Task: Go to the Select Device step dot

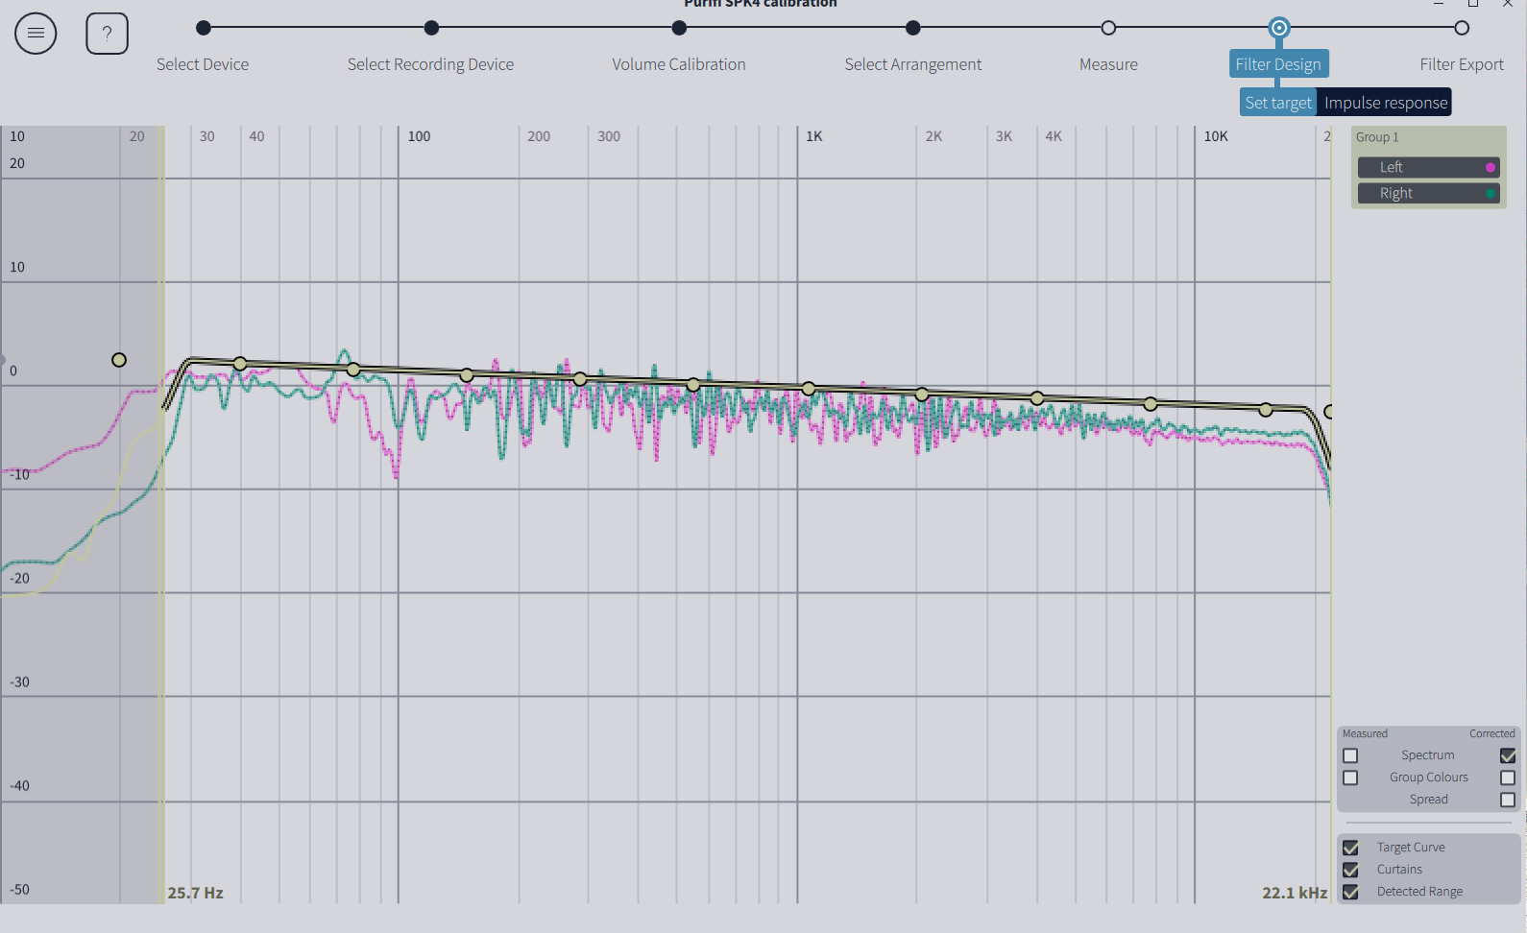Action: 203,28
